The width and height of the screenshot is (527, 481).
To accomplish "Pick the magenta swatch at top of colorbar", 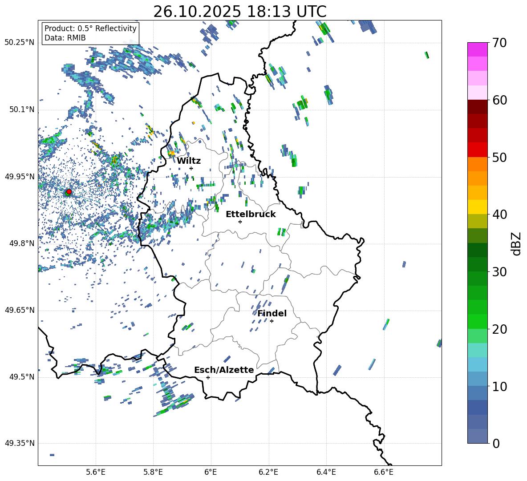I will click(x=478, y=49).
